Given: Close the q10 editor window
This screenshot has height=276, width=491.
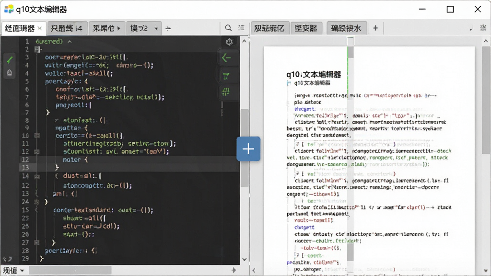Looking at the screenshot, I should pyautogui.click(x=478, y=9).
